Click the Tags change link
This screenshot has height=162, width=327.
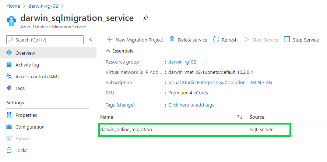click(x=126, y=105)
